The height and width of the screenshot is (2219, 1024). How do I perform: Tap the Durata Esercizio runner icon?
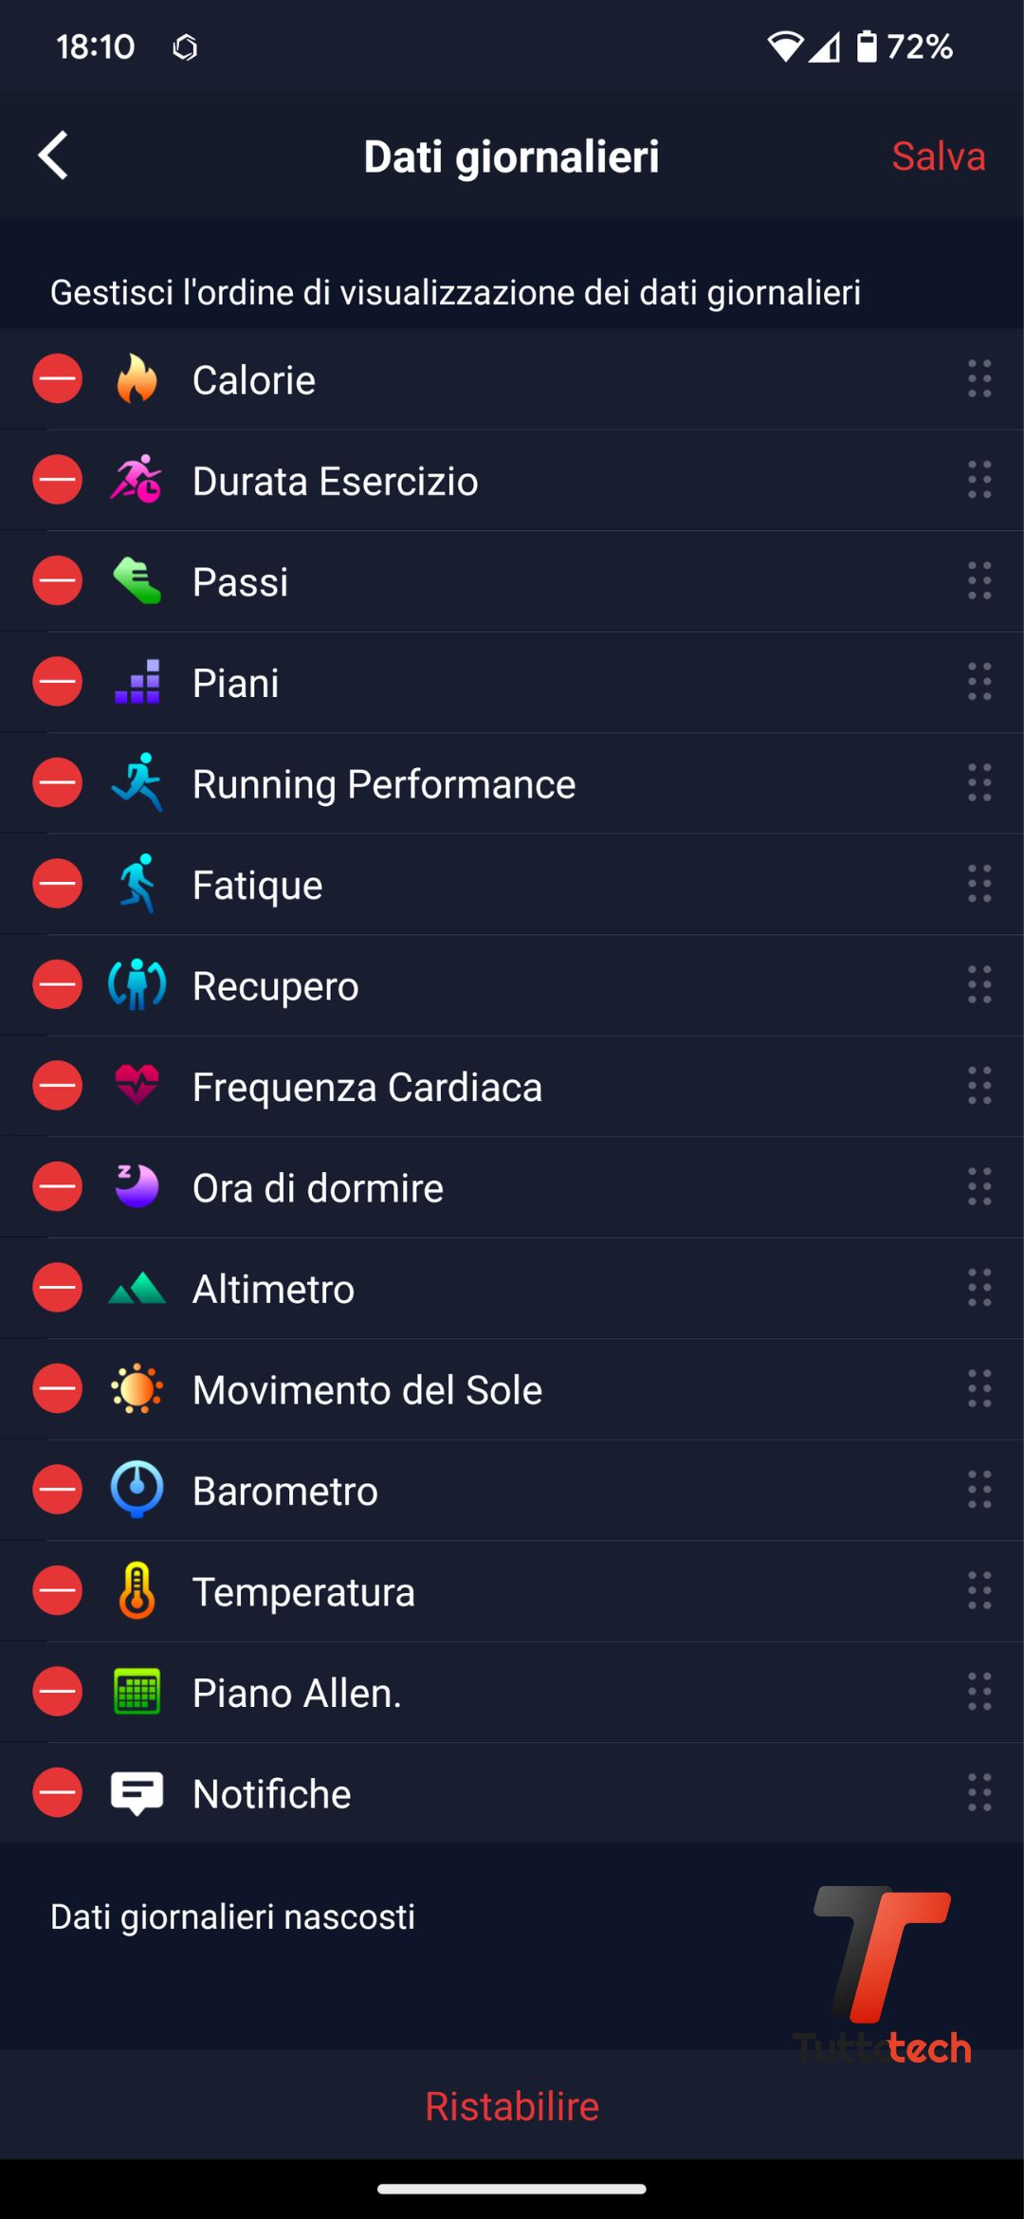[137, 480]
